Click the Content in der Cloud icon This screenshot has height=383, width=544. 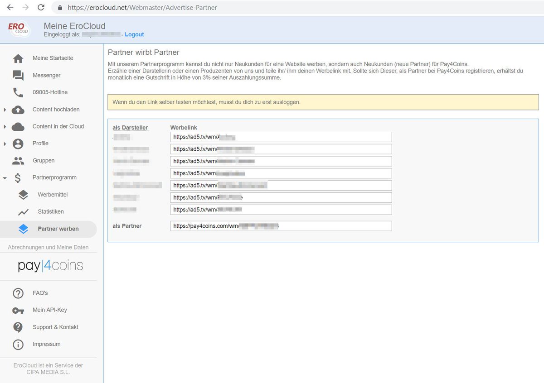[18, 126]
